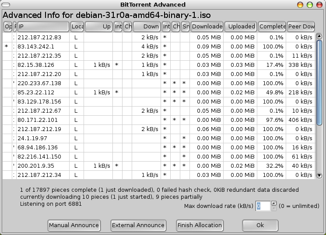
Task: Sort by the IP column header
Action: tap(43, 27)
